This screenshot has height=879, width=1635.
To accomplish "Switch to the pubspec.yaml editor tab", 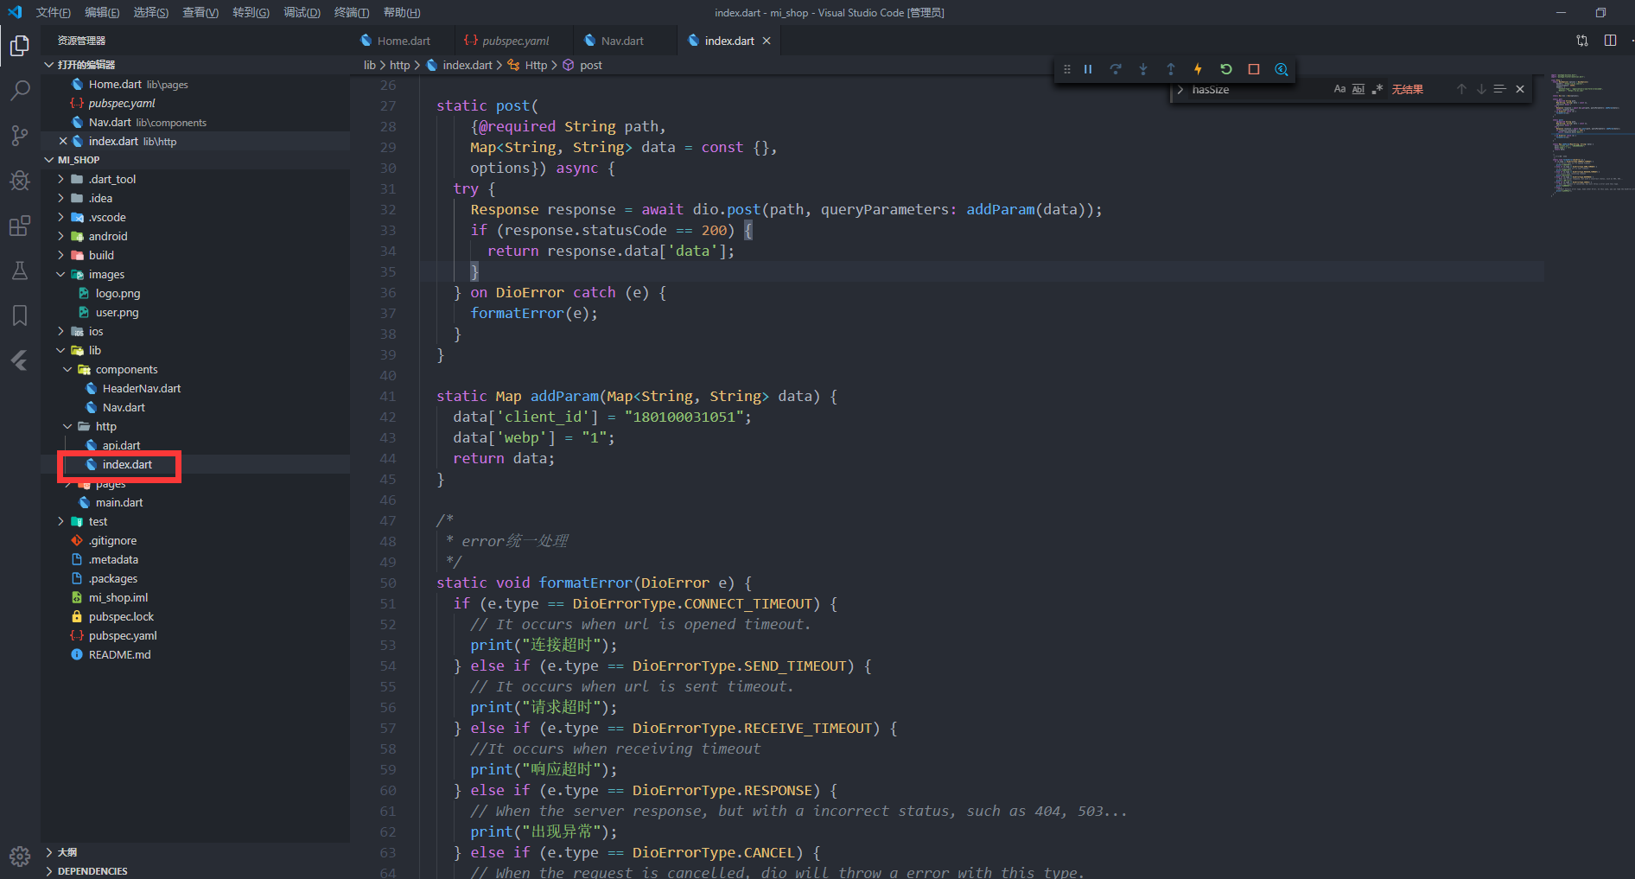I will pos(515,41).
